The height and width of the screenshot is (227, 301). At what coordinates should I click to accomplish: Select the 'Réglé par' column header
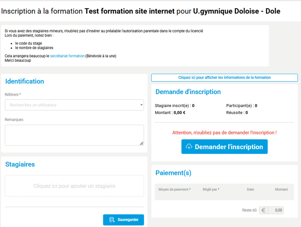click(x=211, y=189)
